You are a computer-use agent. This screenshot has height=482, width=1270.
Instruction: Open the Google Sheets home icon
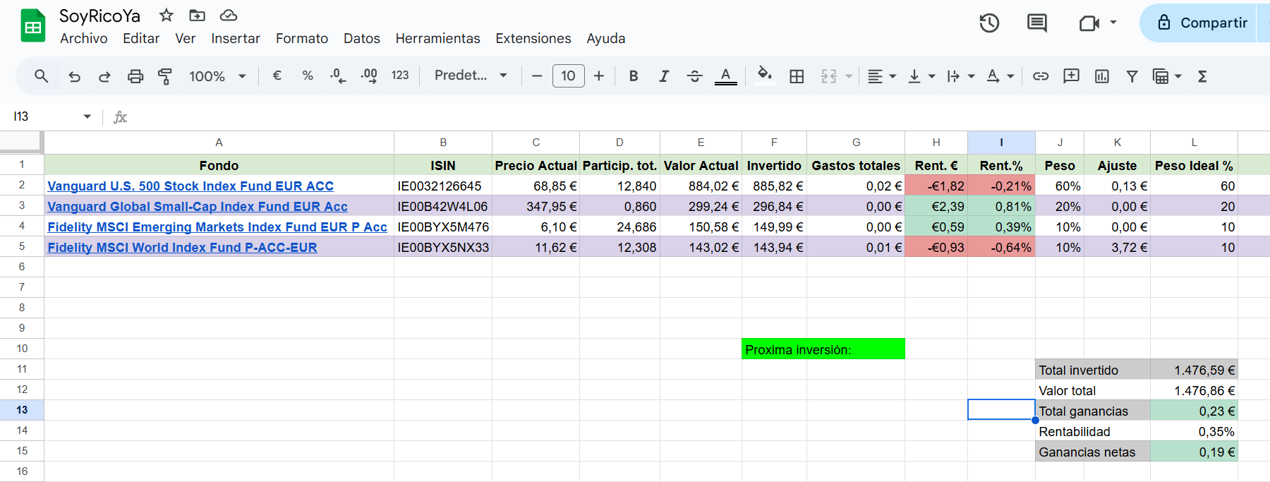point(33,26)
